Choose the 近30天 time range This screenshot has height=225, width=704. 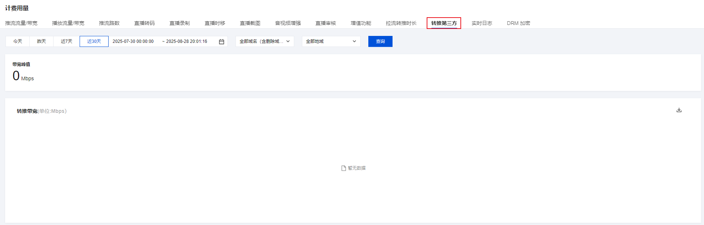point(94,41)
